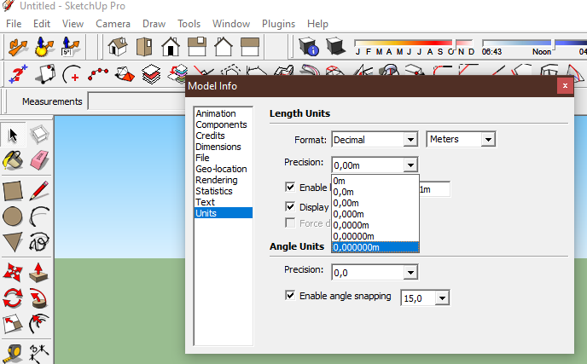Select the arrow Select tool

13,135
